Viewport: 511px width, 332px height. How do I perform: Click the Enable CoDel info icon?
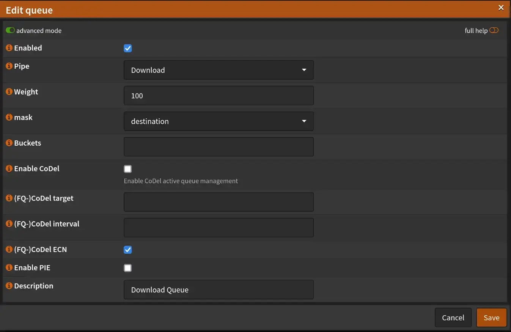(x=9, y=168)
